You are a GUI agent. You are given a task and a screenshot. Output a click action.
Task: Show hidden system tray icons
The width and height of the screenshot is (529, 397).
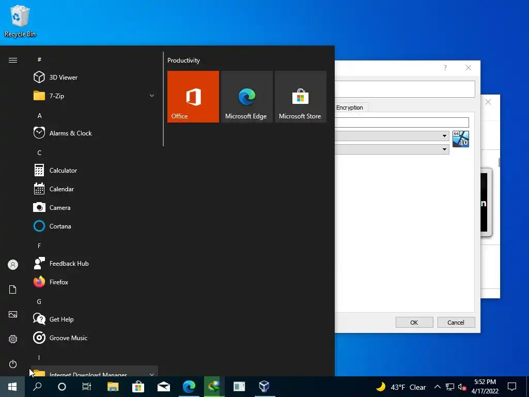pyautogui.click(x=437, y=387)
